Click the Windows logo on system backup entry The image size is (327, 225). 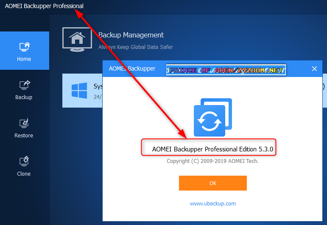point(79,91)
